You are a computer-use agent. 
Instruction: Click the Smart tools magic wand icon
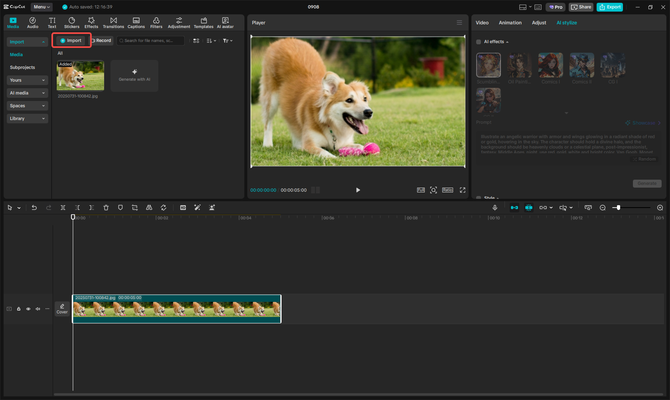coord(197,208)
